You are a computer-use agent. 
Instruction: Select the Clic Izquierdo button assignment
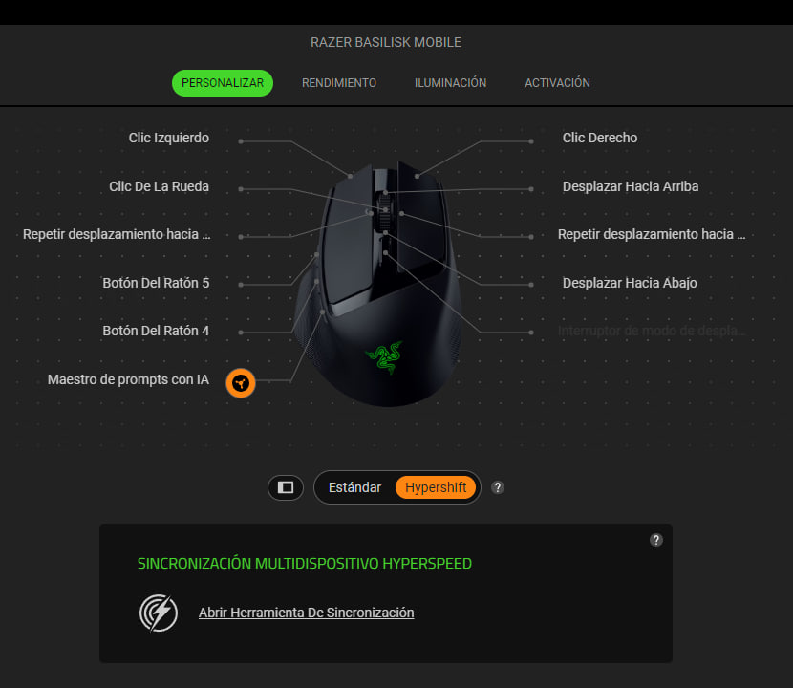168,138
